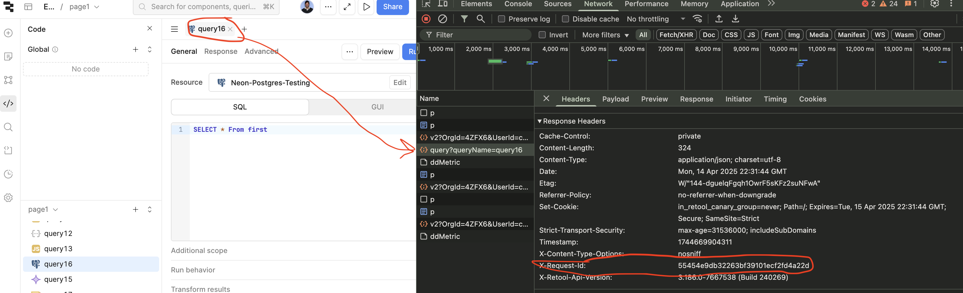963x293 pixels.
Task: Click the Share button
Action: coord(393,7)
